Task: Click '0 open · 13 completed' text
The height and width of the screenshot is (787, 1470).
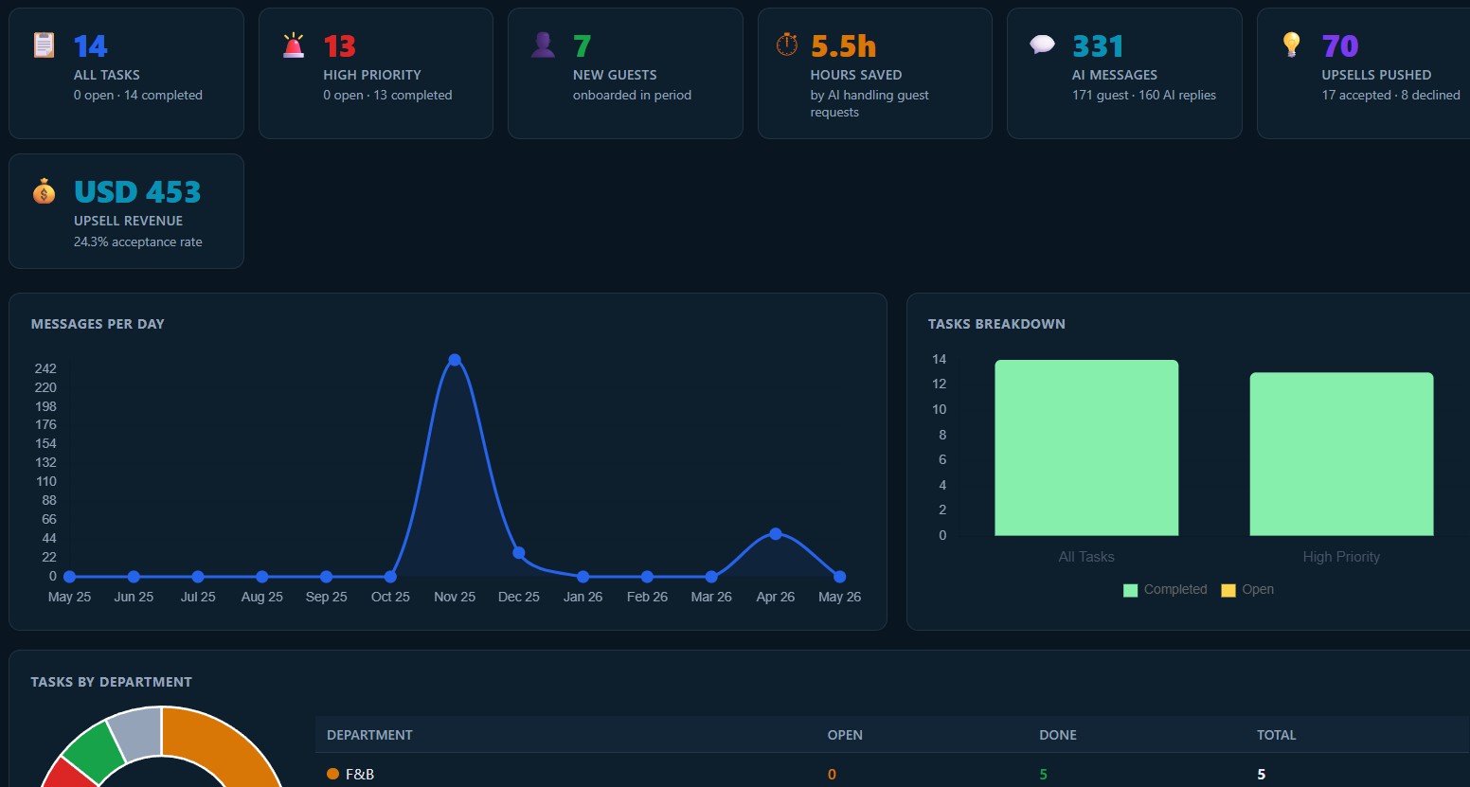Action: click(x=387, y=95)
